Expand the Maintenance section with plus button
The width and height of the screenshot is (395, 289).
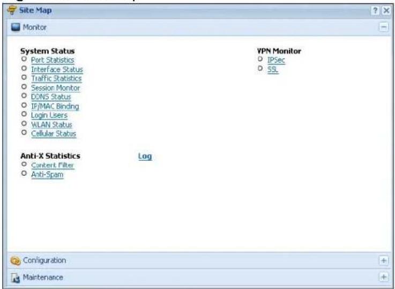point(384,277)
